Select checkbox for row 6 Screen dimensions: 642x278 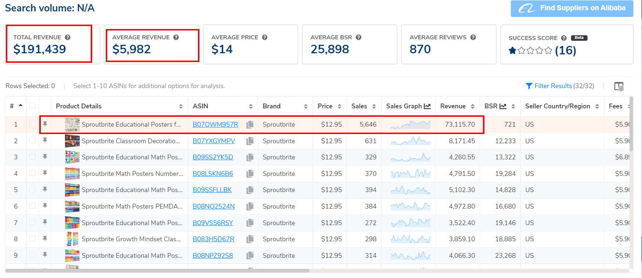[x=33, y=206]
